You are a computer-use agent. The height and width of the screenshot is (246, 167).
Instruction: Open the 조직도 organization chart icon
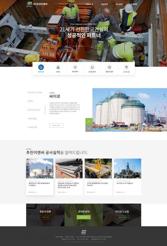pos(58,67)
